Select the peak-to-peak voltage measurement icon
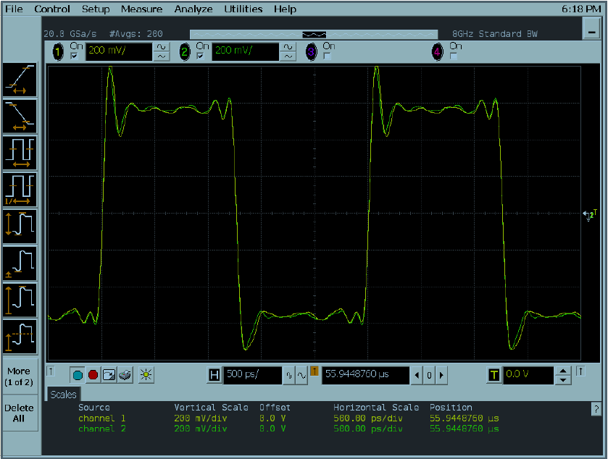 click(x=20, y=227)
